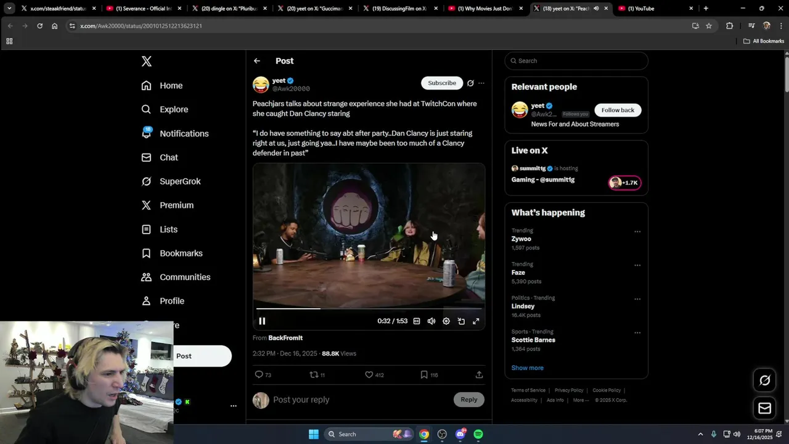Screen dimensions: 789x444
Task: Open Lists in the sidebar
Action: [x=160, y=229]
